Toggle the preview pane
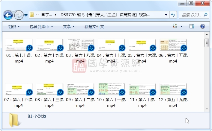Viewport: 212px width, 131px height. pyautogui.click(x=192, y=26)
